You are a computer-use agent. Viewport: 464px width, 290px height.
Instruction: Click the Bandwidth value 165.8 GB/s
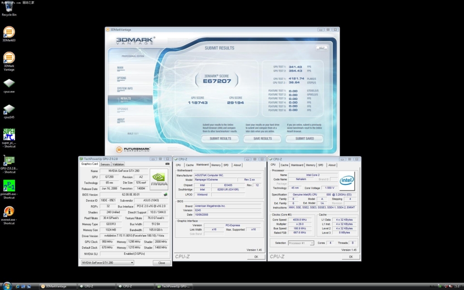click(x=156, y=230)
